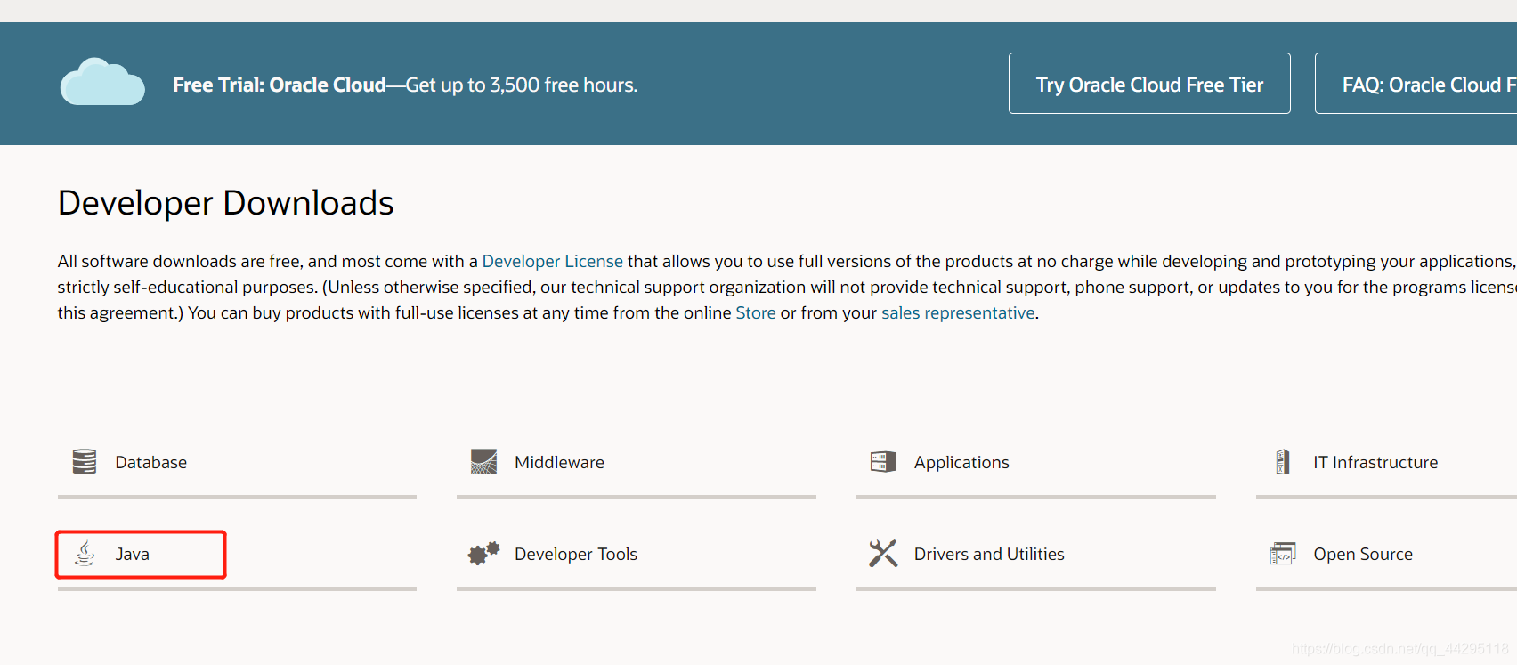
Task: Click the Applications category icon
Action: click(x=883, y=462)
